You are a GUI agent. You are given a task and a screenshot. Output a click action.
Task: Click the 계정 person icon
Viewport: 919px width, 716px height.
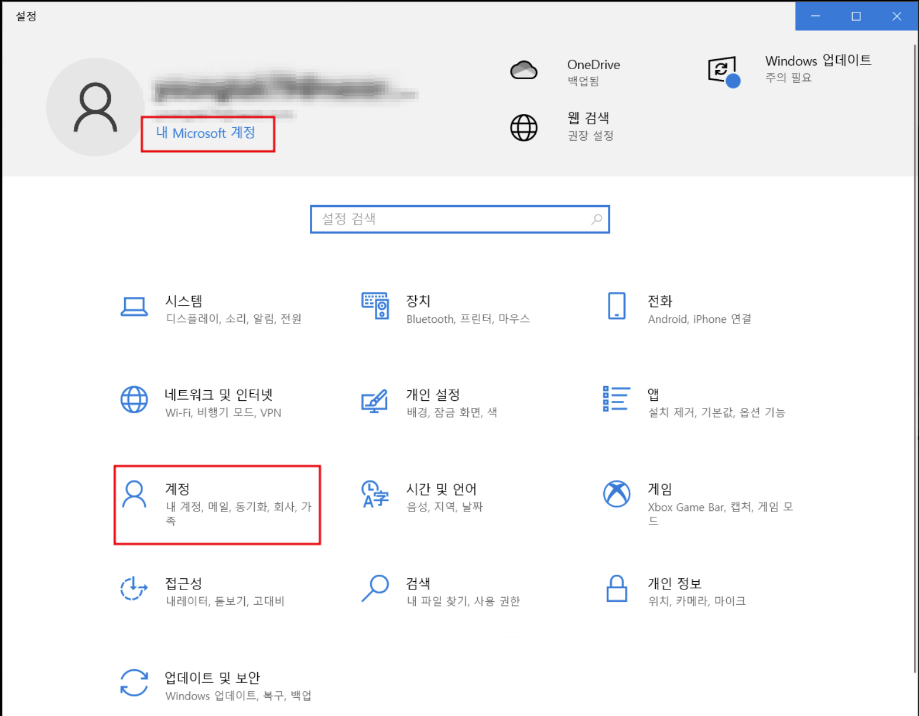(134, 494)
